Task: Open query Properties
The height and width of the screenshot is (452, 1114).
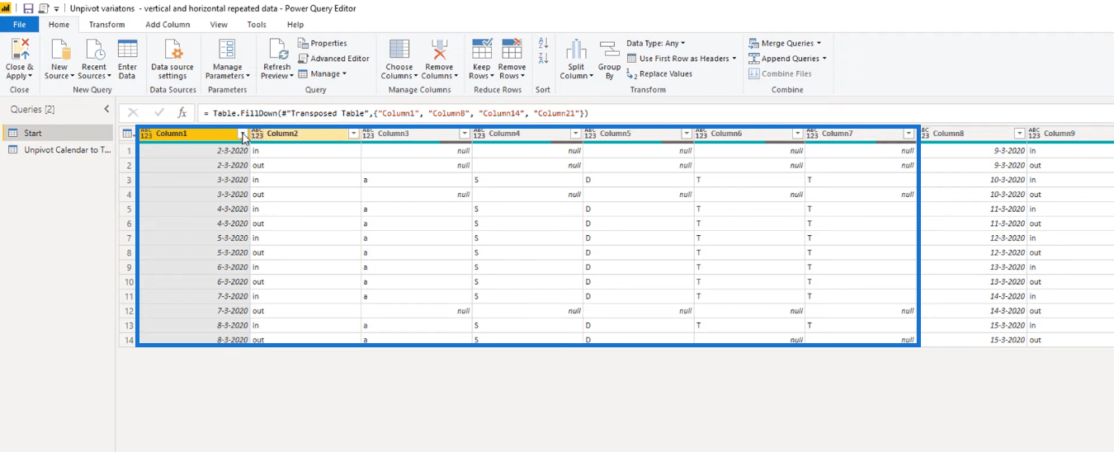Action: pos(323,43)
